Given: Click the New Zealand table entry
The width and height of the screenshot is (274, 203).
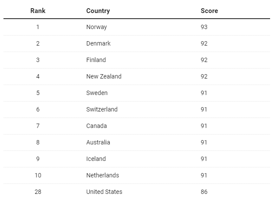Looking at the screenshot, I should (104, 76).
